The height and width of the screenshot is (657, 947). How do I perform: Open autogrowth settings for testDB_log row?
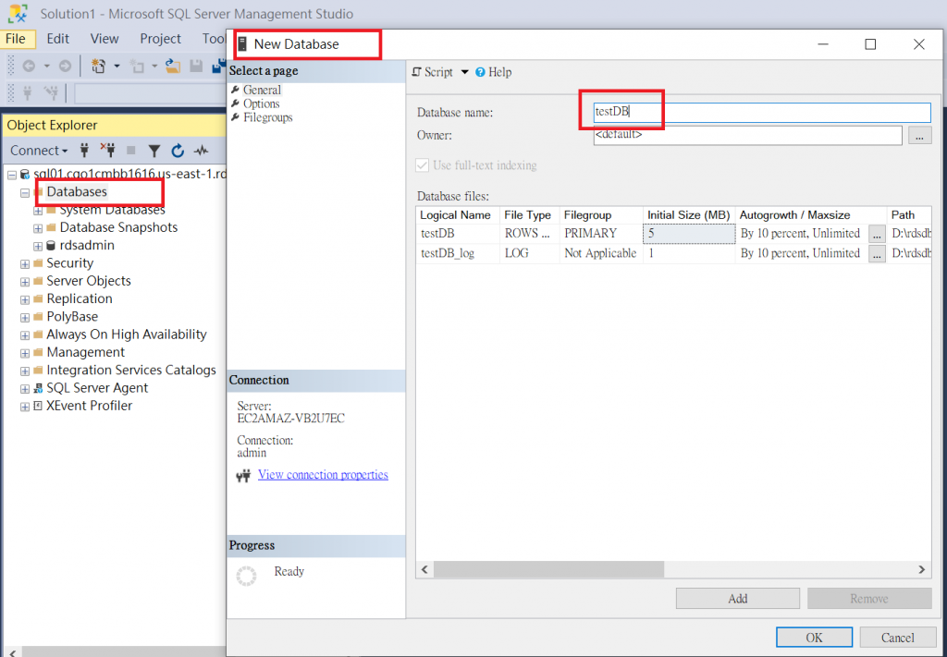click(877, 254)
